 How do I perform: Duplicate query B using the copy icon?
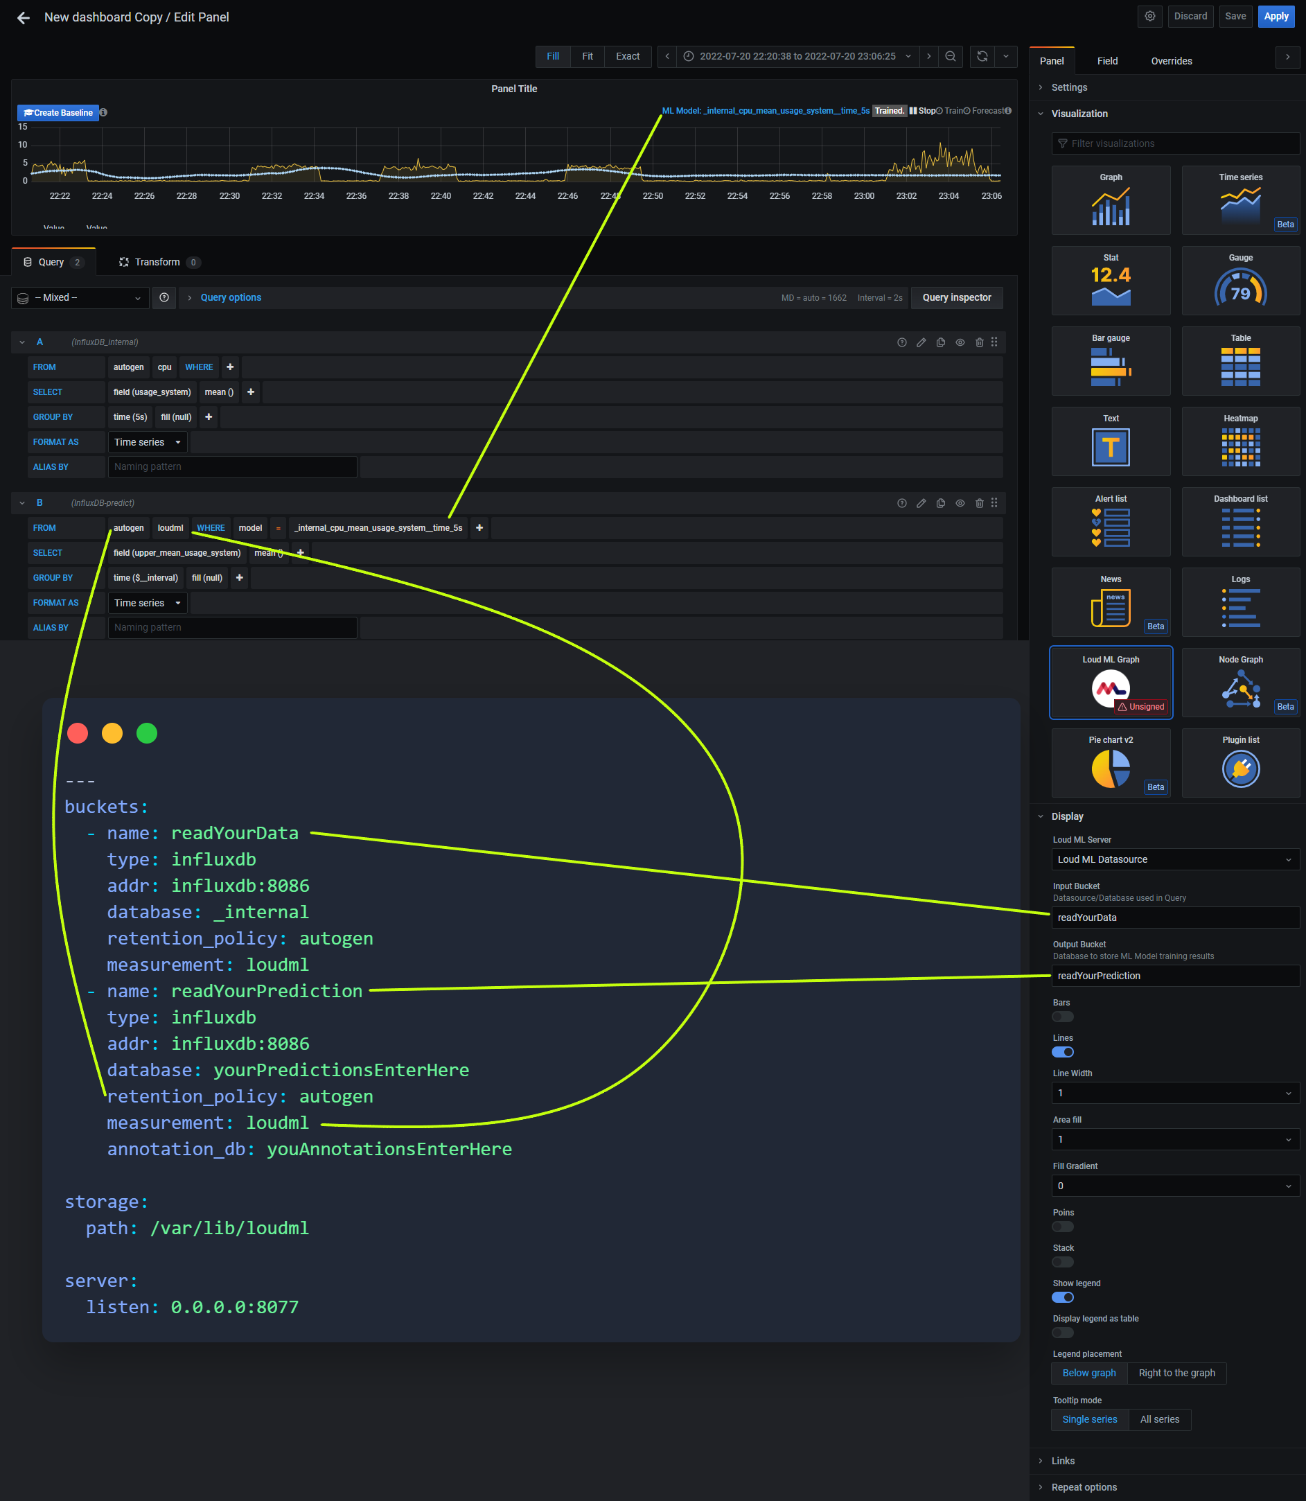(x=941, y=502)
